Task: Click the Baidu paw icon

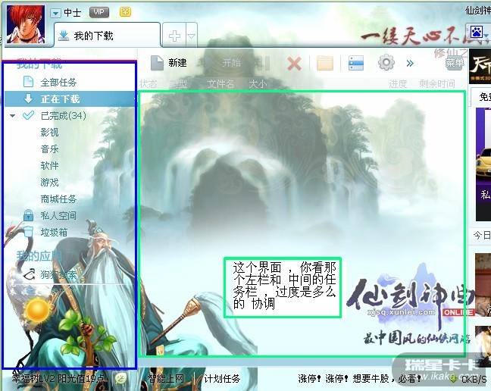Action: click(477, 33)
